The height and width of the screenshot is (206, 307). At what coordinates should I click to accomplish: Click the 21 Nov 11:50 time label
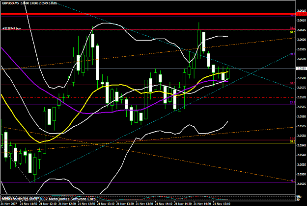(28, 204)
